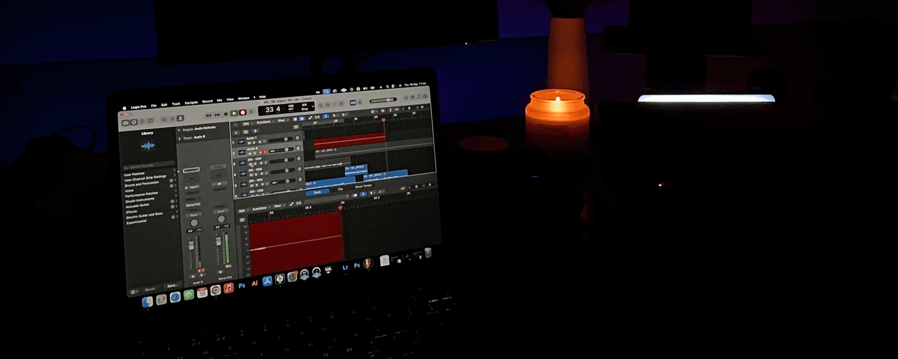
Task: Toggle the Library button in control bar
Action: pos(125,123)
